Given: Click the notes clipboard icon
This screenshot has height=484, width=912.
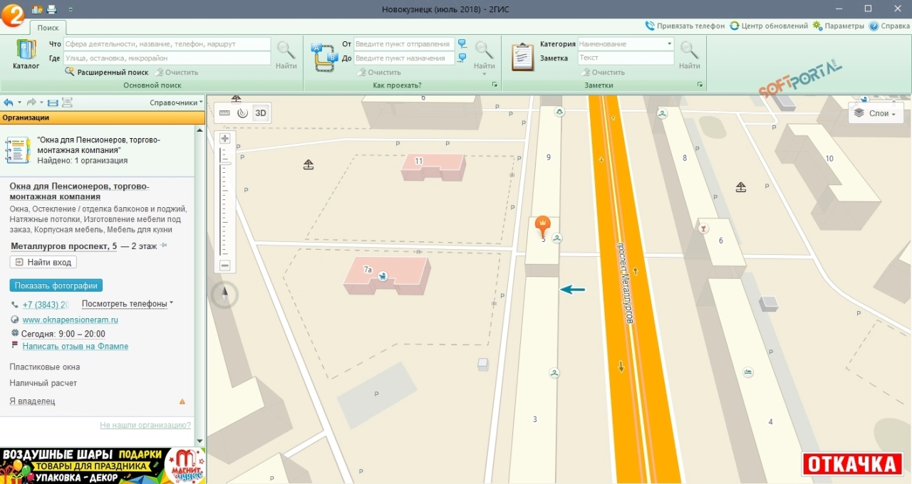Looking at the screenshot, I should pos(522,56).
